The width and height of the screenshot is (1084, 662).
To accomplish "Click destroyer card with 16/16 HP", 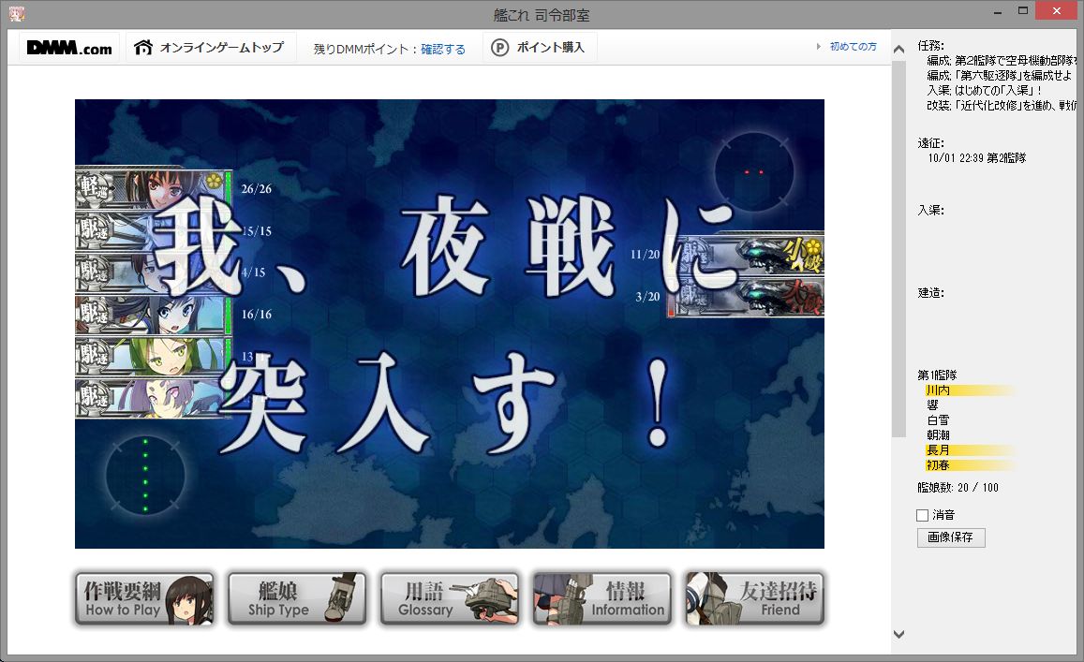I will (x=153, y=315).
